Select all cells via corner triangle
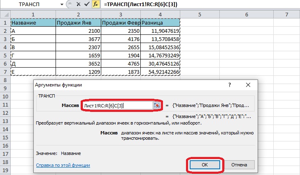The height and width of the screenshot is (175, 300). [5, 14]
